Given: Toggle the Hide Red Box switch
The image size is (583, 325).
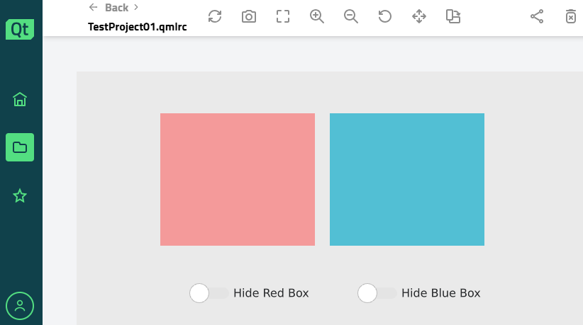Looking at the screenshot, I should [x=209, y=293].
